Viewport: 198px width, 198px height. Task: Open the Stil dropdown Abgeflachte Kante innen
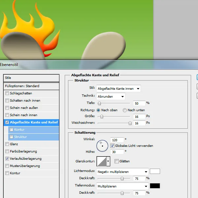coord(118,88)
